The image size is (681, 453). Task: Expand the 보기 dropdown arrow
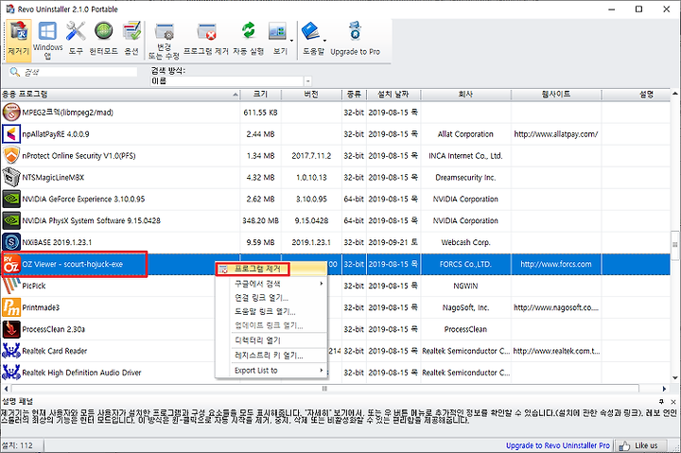[292, 41]
